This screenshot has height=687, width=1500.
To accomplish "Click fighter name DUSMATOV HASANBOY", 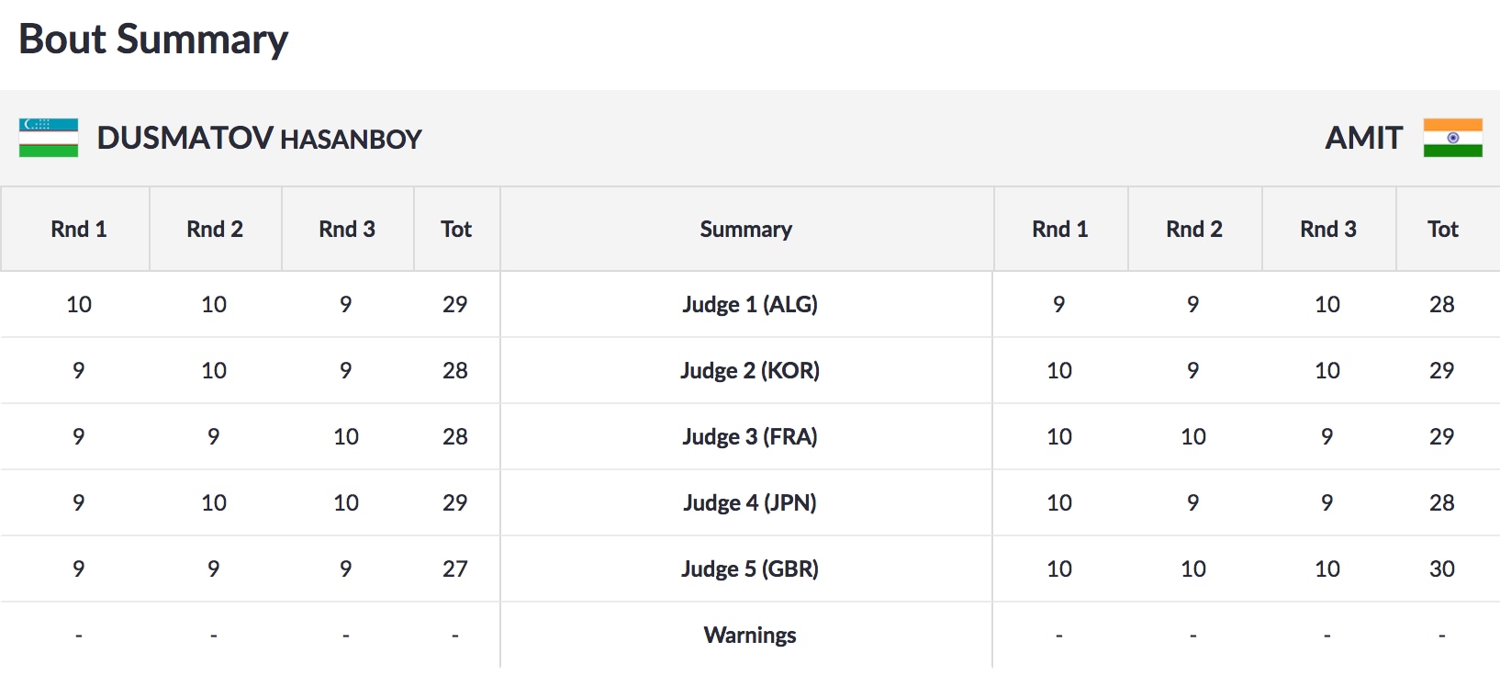I will click(x=259, y=139).
